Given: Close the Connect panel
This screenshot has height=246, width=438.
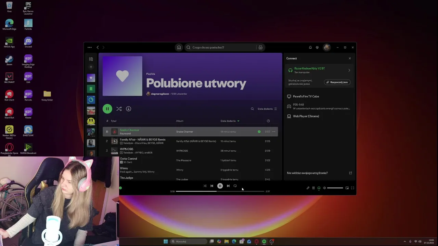Looking at the screenshot, I should [x=350, y=58].
